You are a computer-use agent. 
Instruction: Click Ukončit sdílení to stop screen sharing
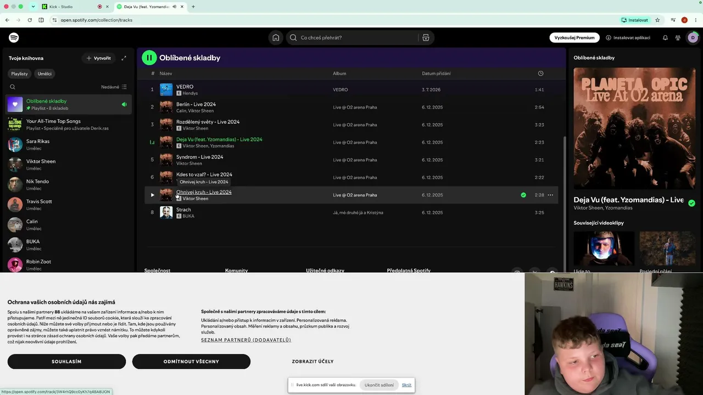(x=379, y=385)
